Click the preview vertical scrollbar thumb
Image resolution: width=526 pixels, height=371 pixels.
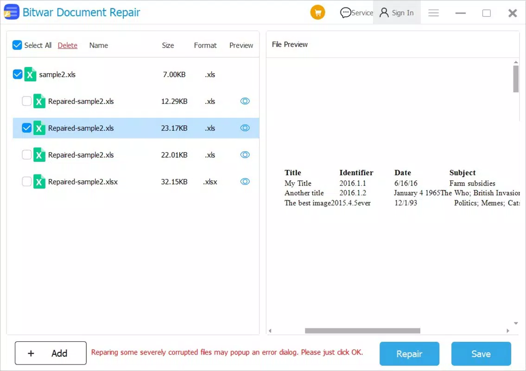pyautogui.click(x=516, y=79)
